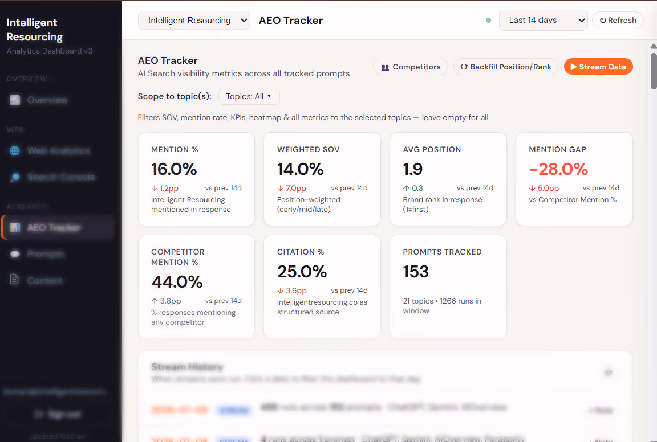
Task: Click the Weighted SOV card
Action: tap(322, 179)
